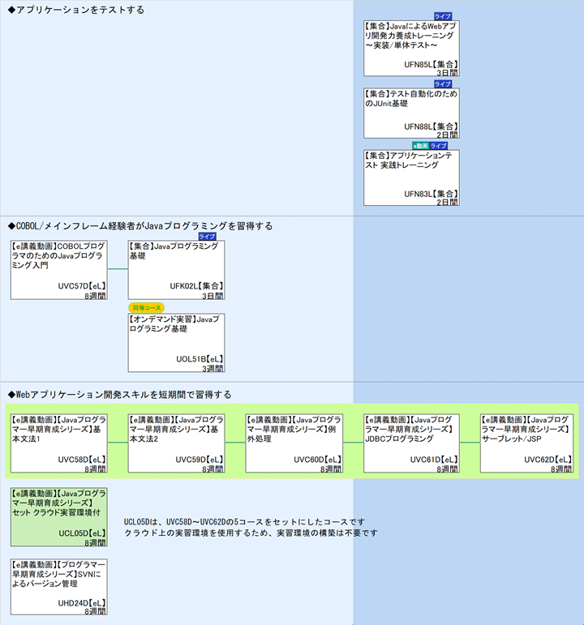Screen dimensions: 584x625
Task: Open course UFK02L Java programming basics
Action: tap(176, 270)
